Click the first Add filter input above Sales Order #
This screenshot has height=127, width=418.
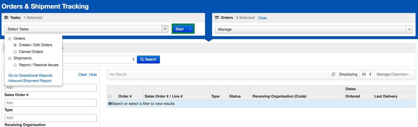(51, 88)
